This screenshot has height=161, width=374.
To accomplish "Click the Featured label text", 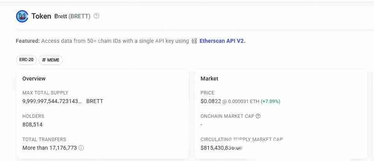I will pyautogui.click(x=27, y=41).
